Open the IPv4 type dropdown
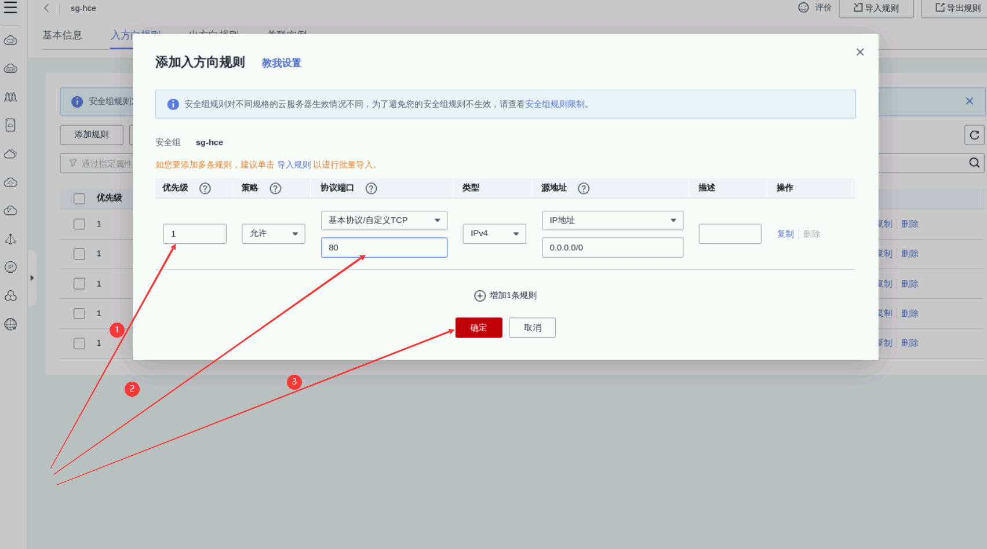 coord(494,234)
